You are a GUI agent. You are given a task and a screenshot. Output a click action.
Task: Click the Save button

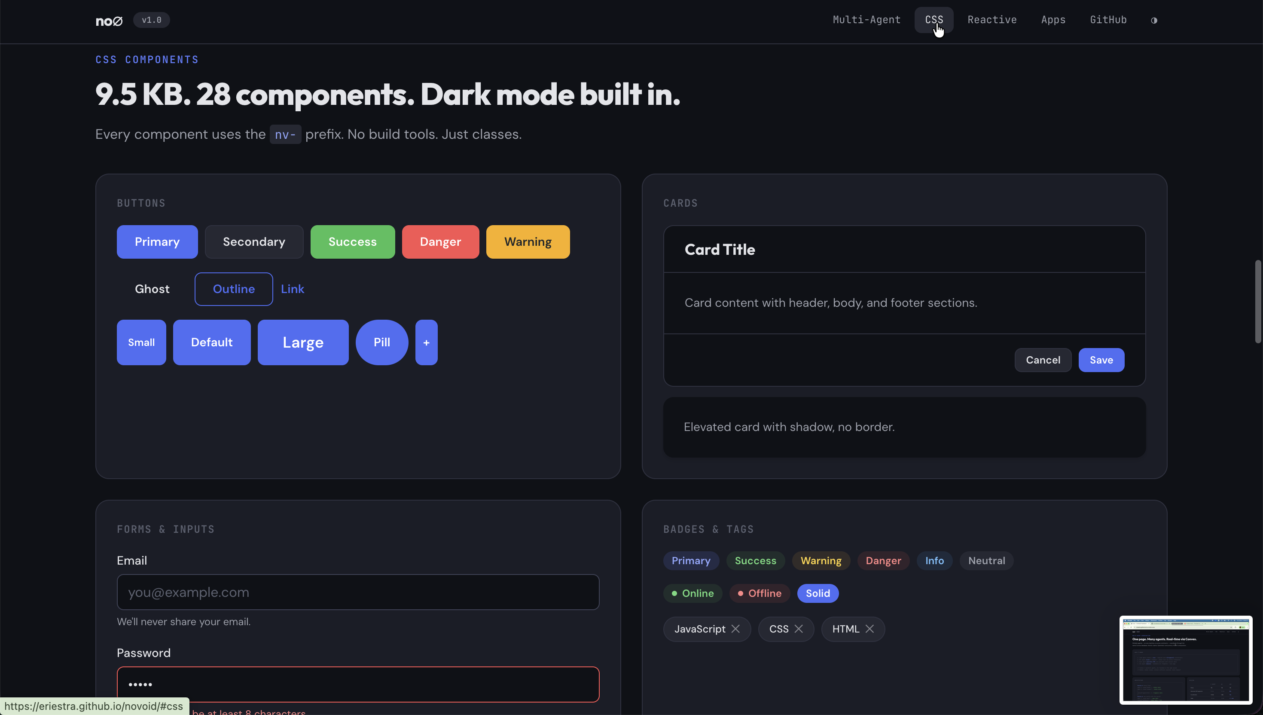coord(1101,360)
